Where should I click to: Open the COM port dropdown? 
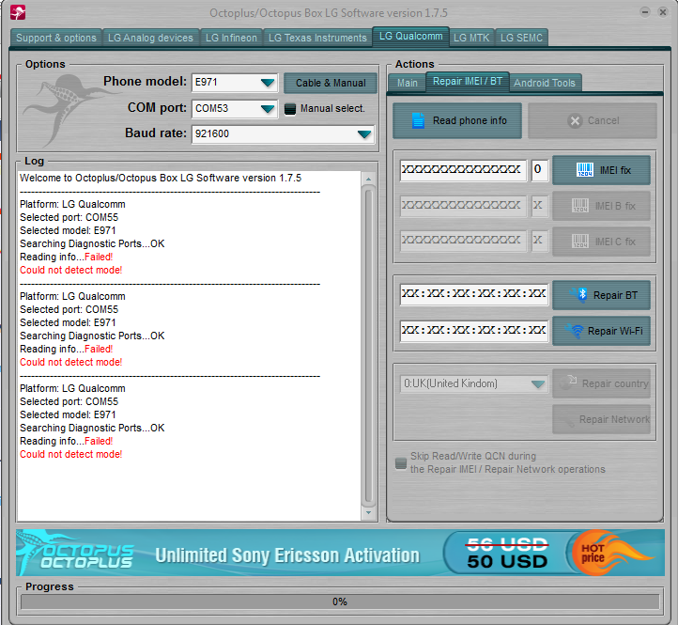point(268,109)
